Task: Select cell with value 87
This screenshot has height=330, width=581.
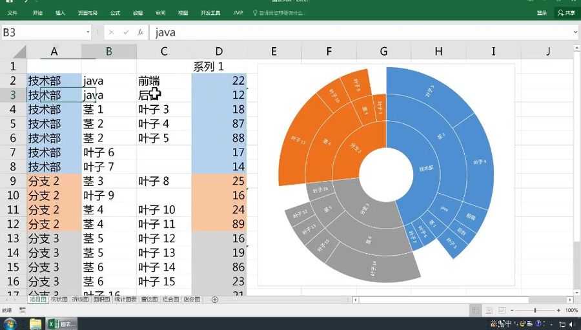Action: coord(219,124)
